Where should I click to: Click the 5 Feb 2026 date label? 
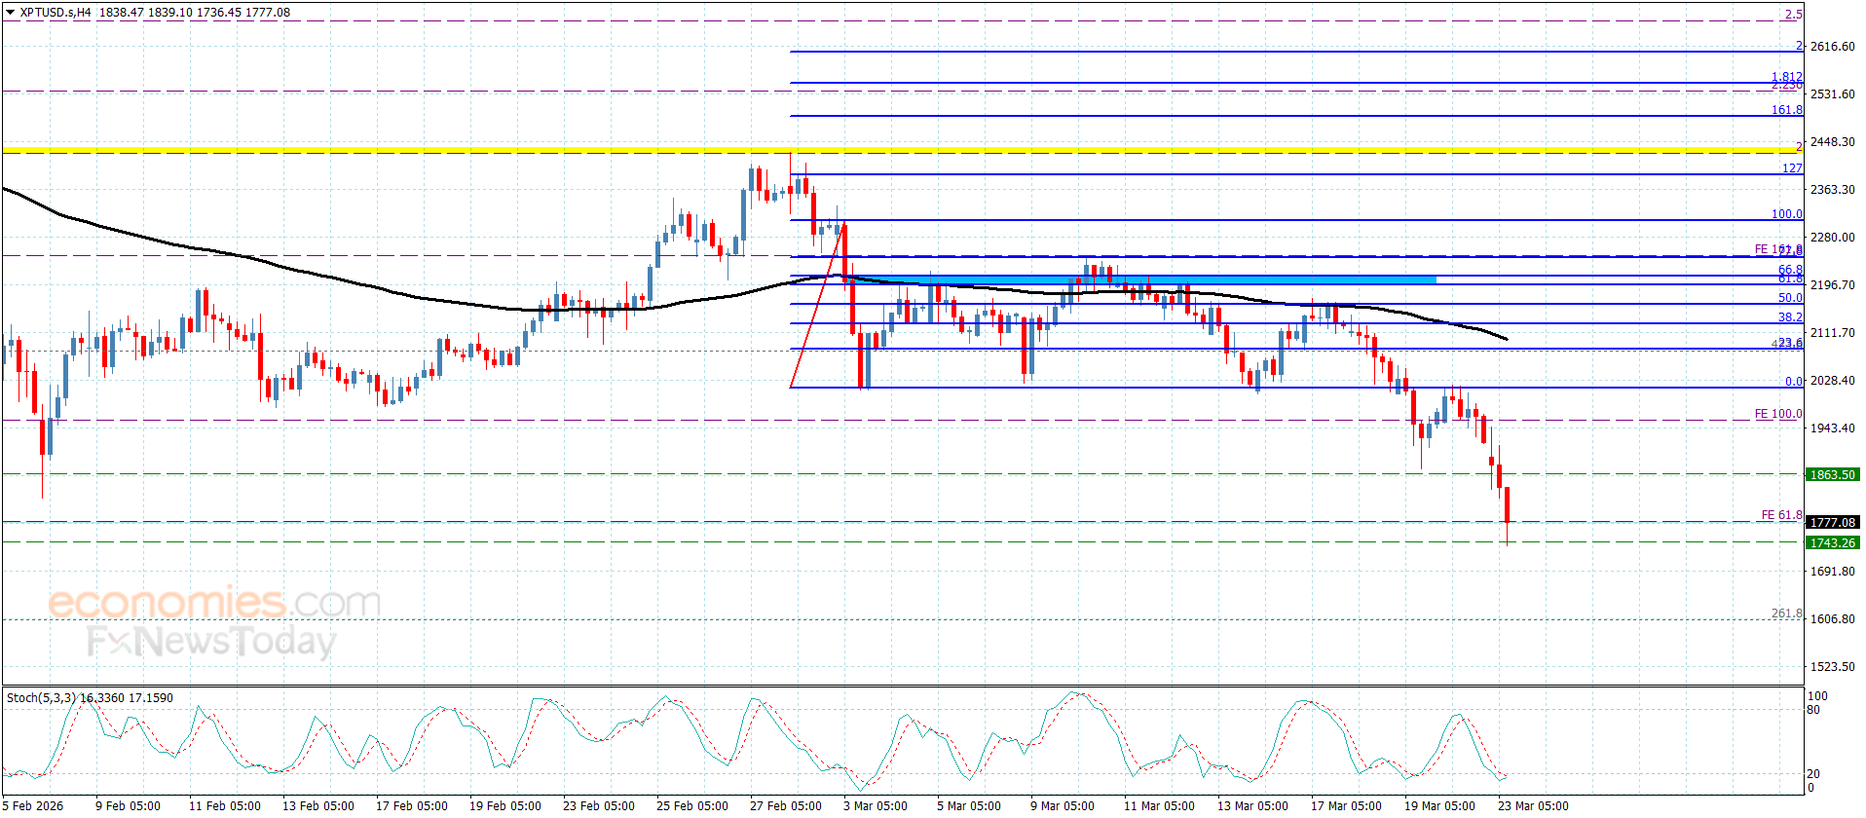(x=32, y=806)
